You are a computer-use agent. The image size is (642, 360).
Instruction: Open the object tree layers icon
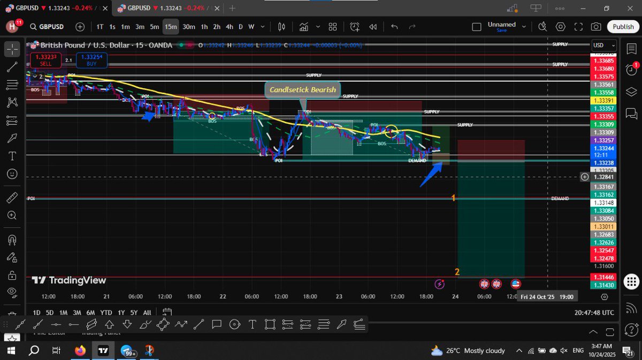point(631,91)
